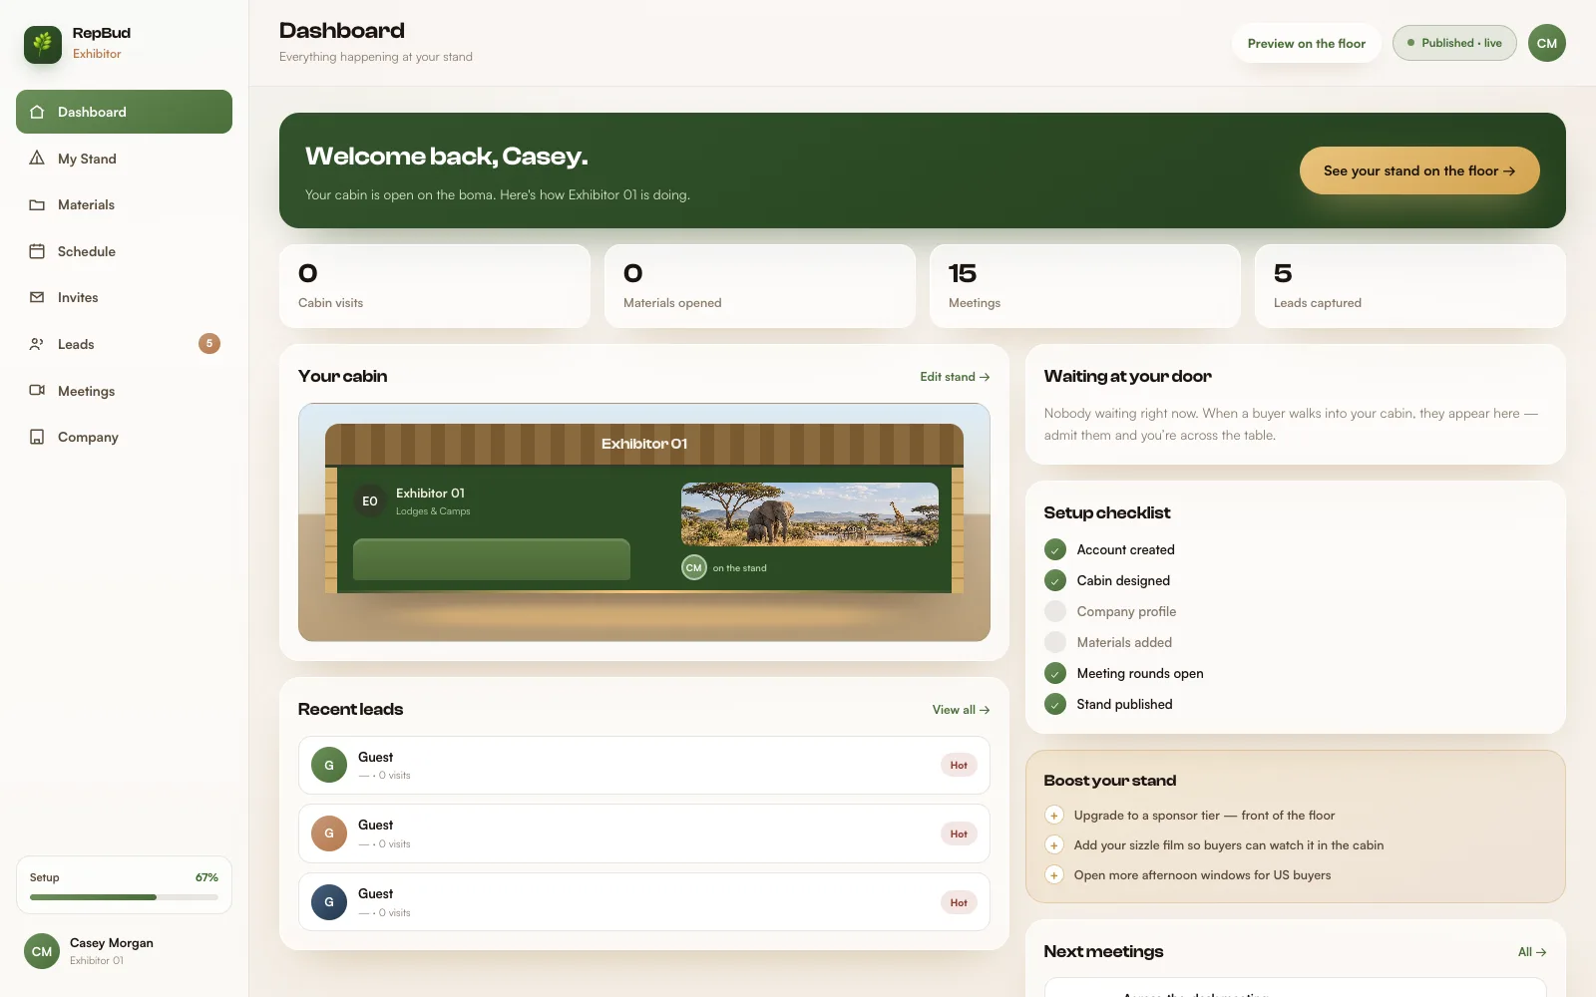Click the My Stand triangle icon

click(x=37, y=159)
